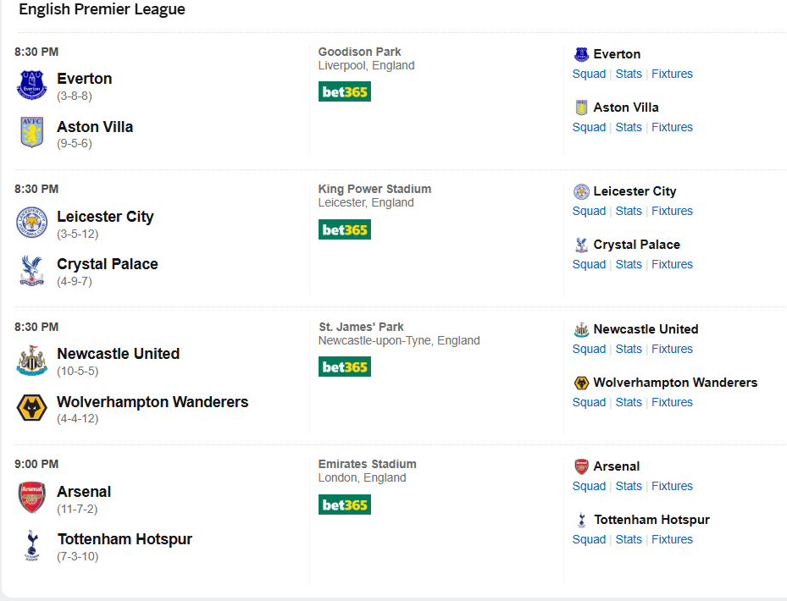This screenshot has width=787, height=601.
Task: Click the bet365 logo under Goodison Park
Action: click(345, 91)
